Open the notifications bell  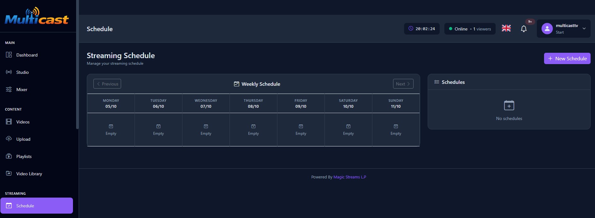click(524, 29)
